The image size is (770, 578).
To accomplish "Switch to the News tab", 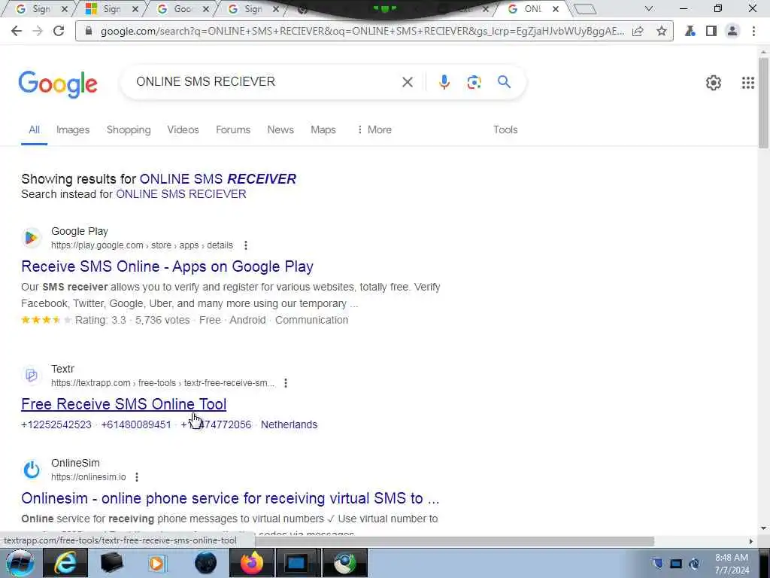I will 280,129.
